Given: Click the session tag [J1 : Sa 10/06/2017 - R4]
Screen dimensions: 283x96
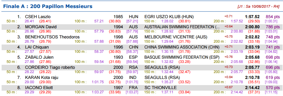Looking at the screenshot, I should [259, 7].
